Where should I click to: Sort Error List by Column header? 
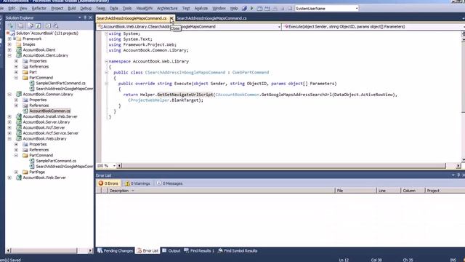click(x=413, y=191)
